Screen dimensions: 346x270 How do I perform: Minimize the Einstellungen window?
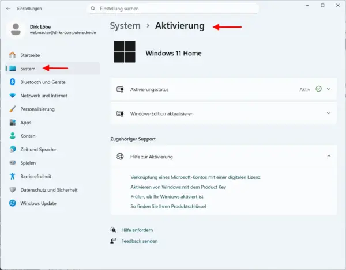[307, 6]
